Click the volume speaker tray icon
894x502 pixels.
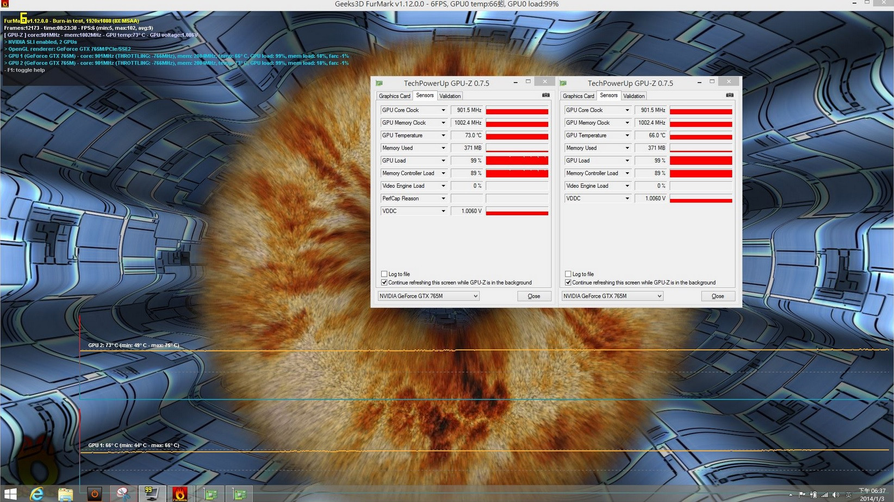(x=836, y=495)
